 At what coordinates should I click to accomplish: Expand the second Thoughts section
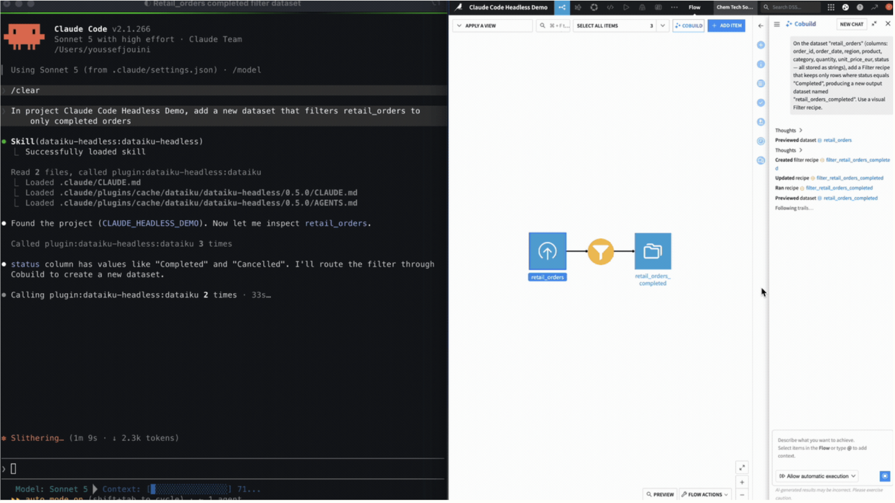click(788, 150)
